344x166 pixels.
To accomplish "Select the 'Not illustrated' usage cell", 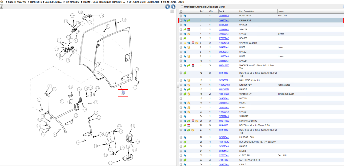I will tap(283, 85).
